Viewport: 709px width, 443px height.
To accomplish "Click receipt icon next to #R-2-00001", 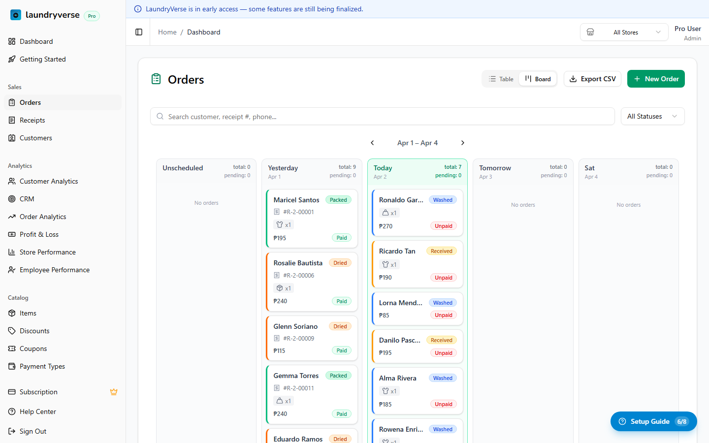I will pos(277,212).
